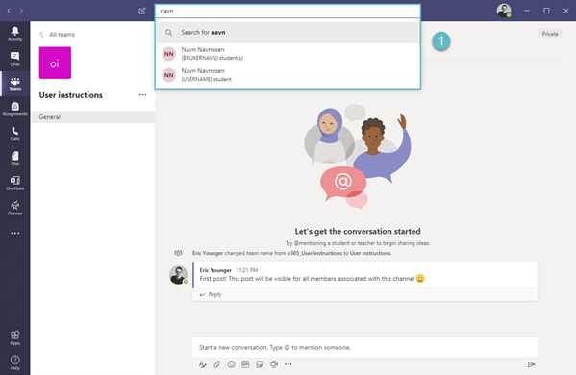The height and width of the screenshot is (375, 576).
Task: Open User instructions team options ellipsis
Action: (x=142, y=95)
